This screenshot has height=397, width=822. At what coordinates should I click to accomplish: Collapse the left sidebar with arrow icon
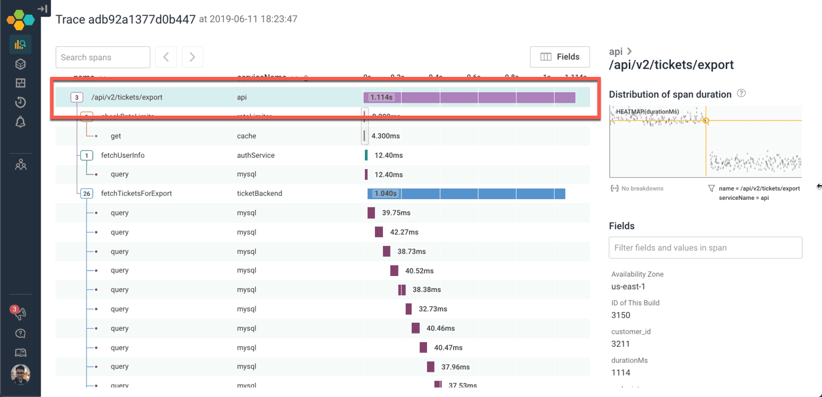(42, 9)
